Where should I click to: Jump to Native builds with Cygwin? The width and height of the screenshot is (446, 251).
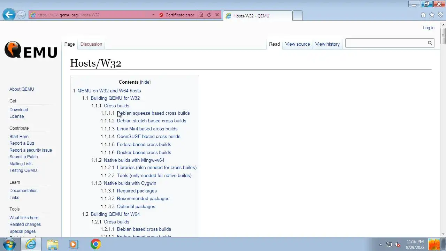pos(130,183)
